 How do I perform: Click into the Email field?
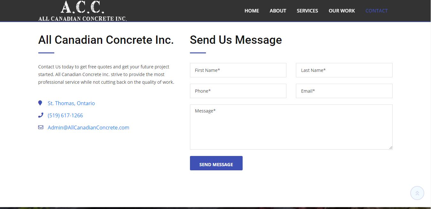point(344,91)
